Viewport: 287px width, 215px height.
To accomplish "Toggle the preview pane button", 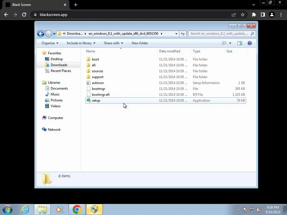I will tap(240, 43).
